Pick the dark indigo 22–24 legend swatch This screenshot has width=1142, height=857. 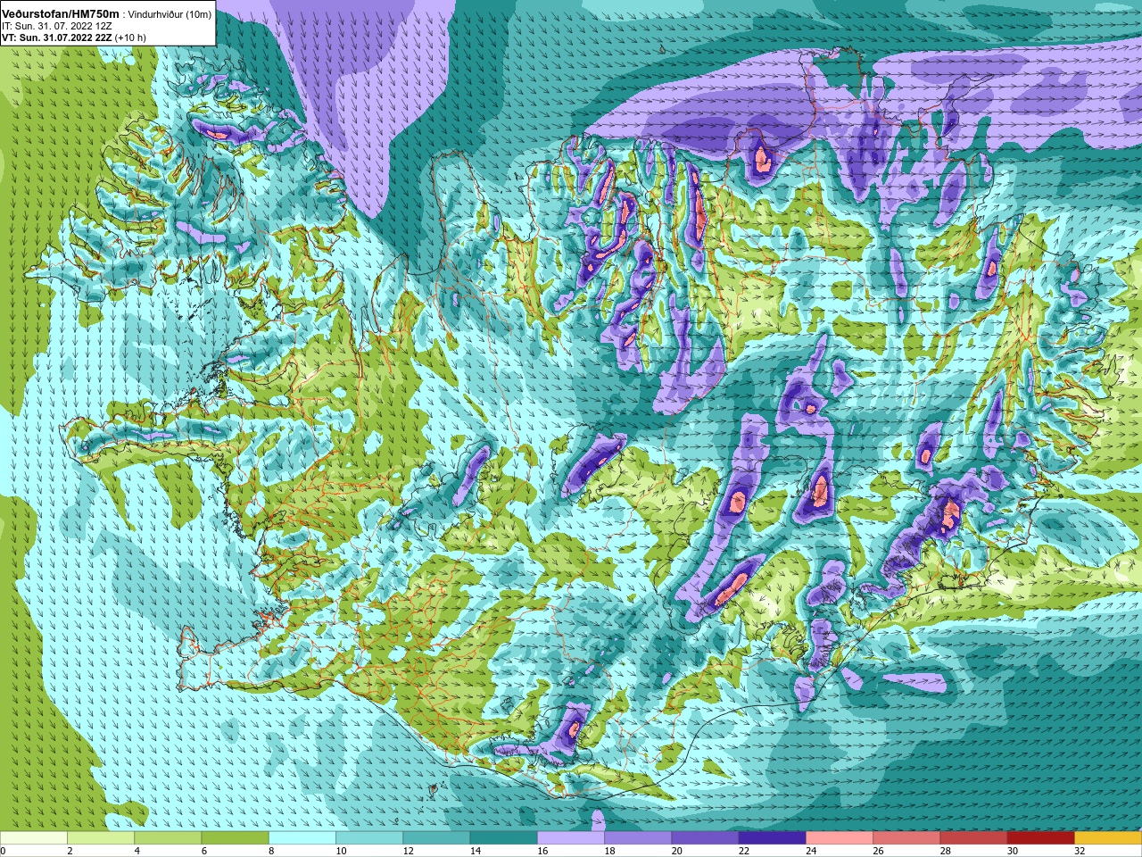773,837
